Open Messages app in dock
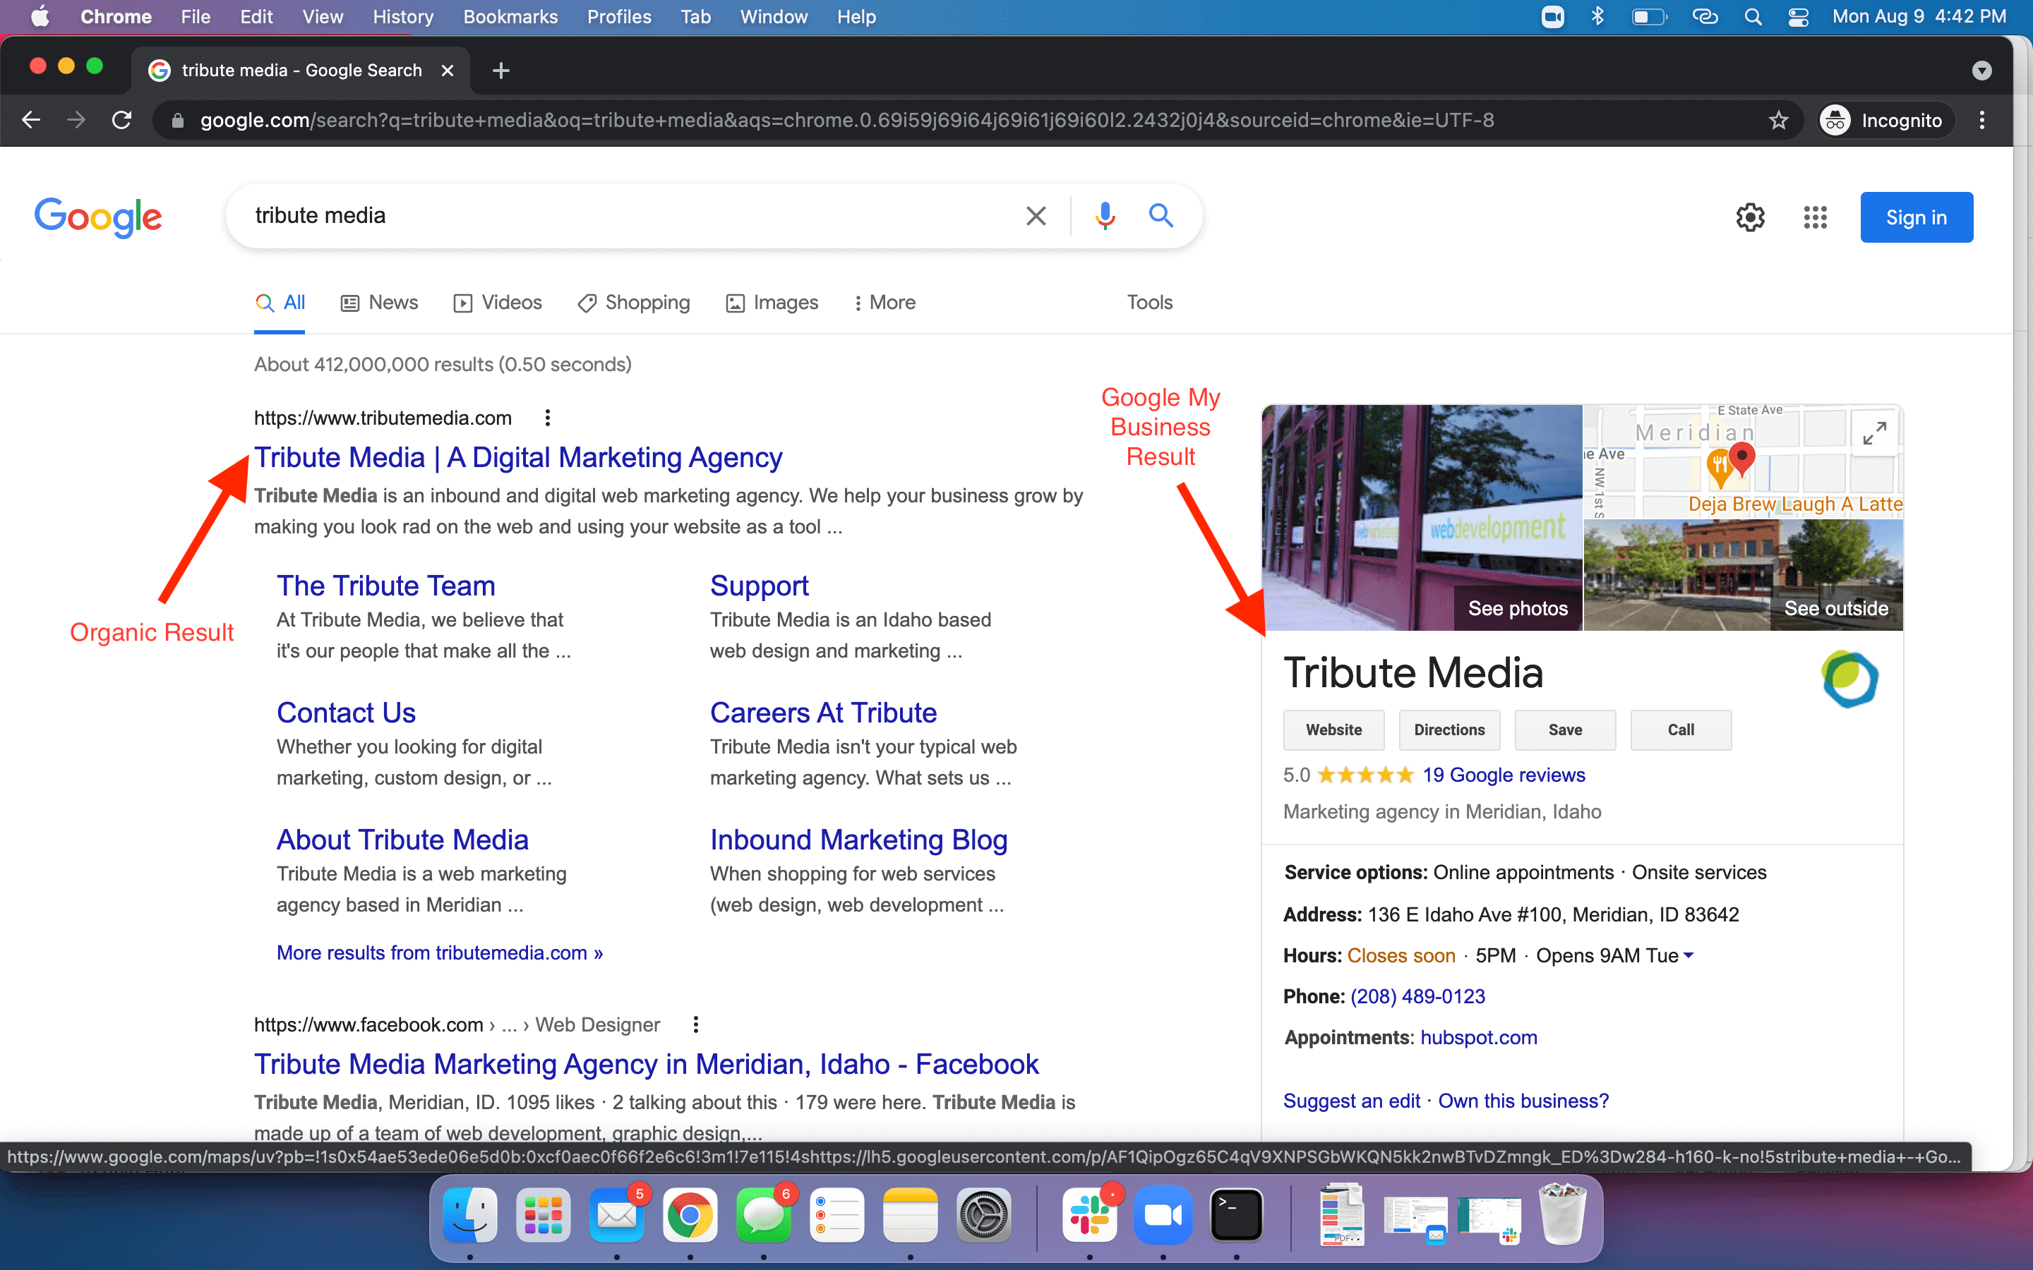Viewport: 2033px width, 1270px height. [763, 1214]
